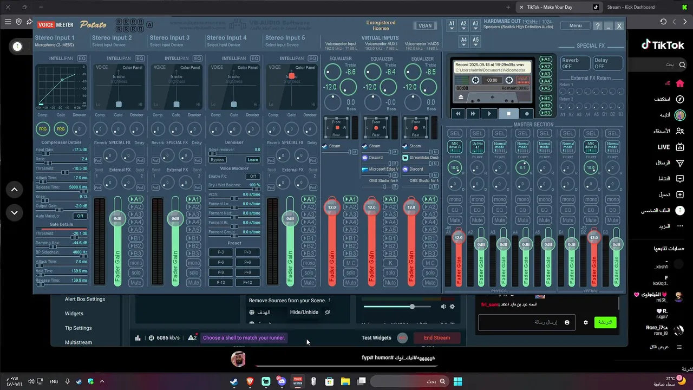The image size is (693, 390).
Task: Open hardware out A5 device dropdown
Action: pyautogui.click(x=475, y=41)
